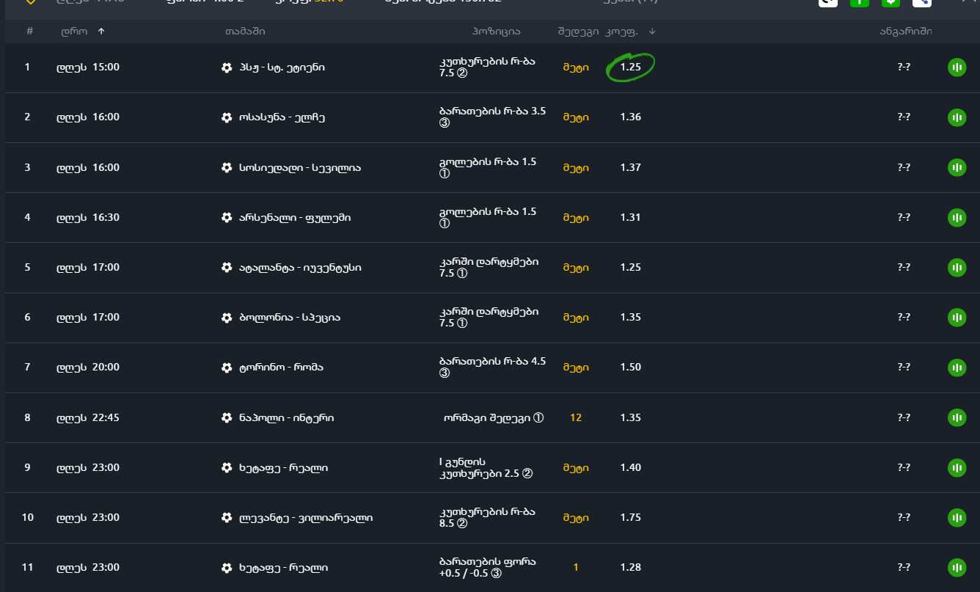Sort by odds using კოეფ. arrow
This screenshot has width=980, height=592.
point(652,32)
